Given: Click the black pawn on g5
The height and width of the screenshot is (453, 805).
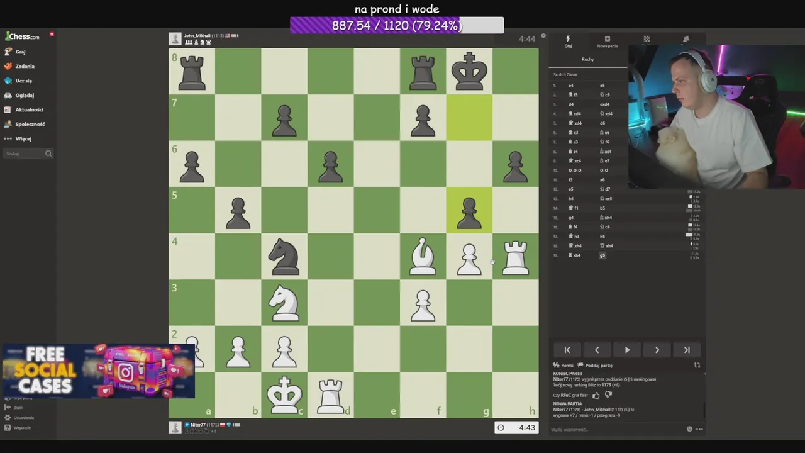Looking at the screenshot, I should (469, 212).
